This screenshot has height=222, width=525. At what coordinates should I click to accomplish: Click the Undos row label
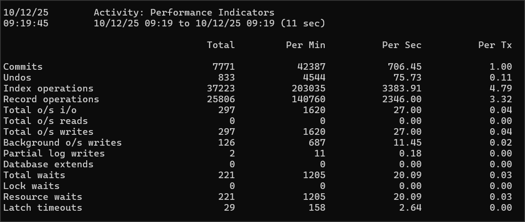(x=17, y=78)
